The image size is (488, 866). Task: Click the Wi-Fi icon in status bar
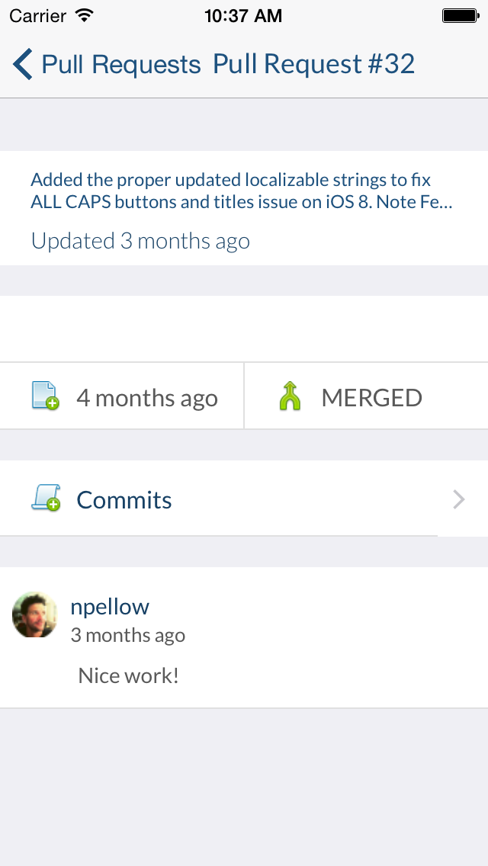pos(85,15)
